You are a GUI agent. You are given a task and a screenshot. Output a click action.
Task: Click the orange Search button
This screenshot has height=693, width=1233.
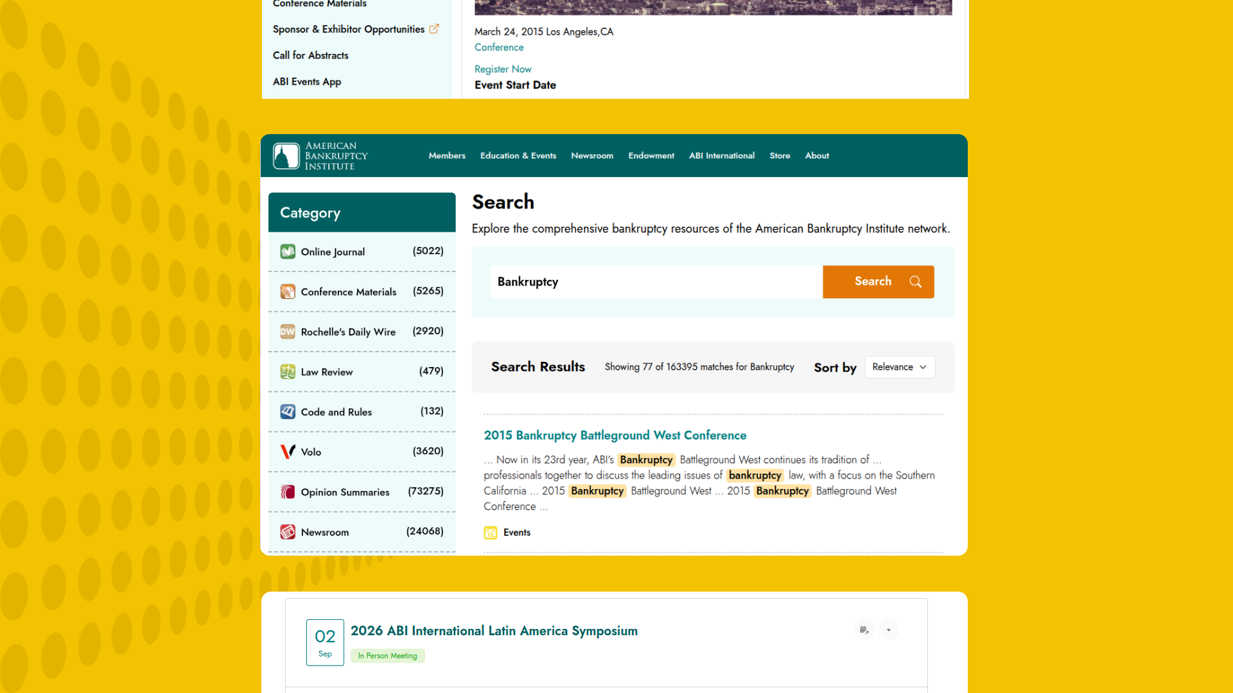point(879,282)
